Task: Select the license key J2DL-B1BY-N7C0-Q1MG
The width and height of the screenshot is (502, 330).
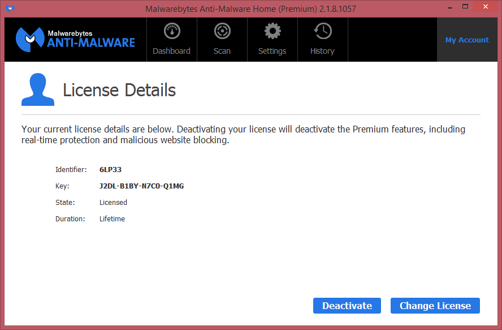Action: [x=141, y=186]
